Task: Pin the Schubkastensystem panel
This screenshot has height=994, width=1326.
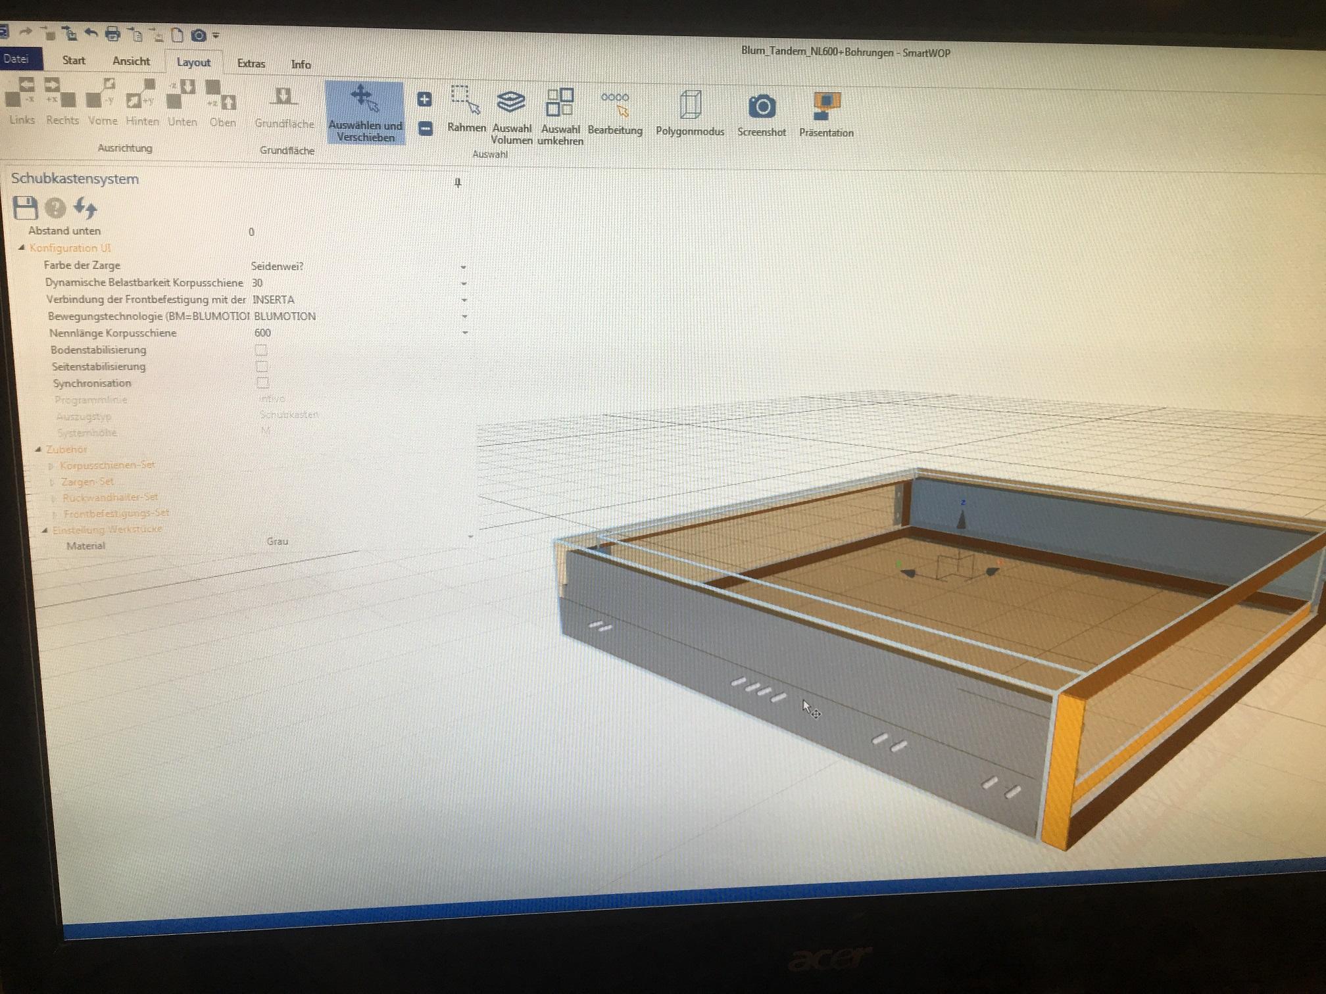Action: (x=458, y=183)
